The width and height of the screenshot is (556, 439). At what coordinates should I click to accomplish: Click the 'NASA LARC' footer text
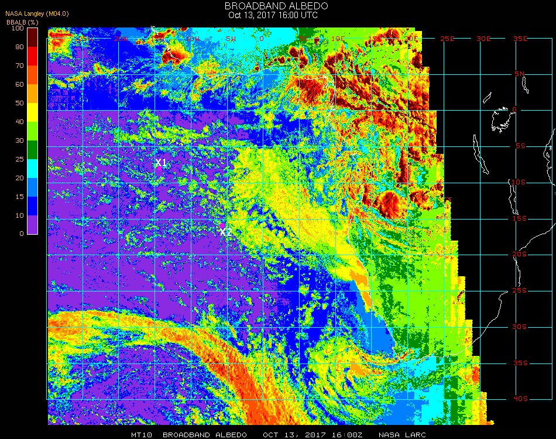(402, 435)
